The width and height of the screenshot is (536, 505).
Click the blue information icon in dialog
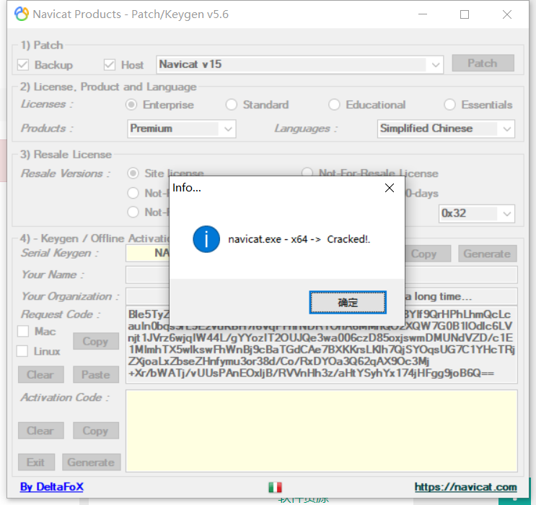(x=206, y=239)
